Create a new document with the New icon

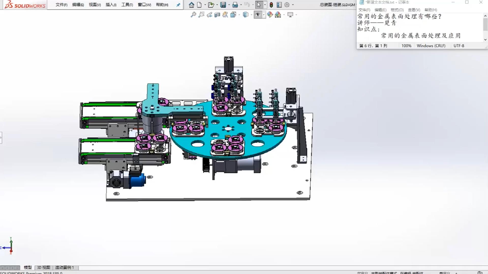click(200, 5)
